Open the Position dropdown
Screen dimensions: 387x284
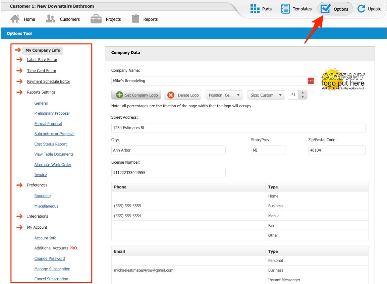[x=224, y=95]
